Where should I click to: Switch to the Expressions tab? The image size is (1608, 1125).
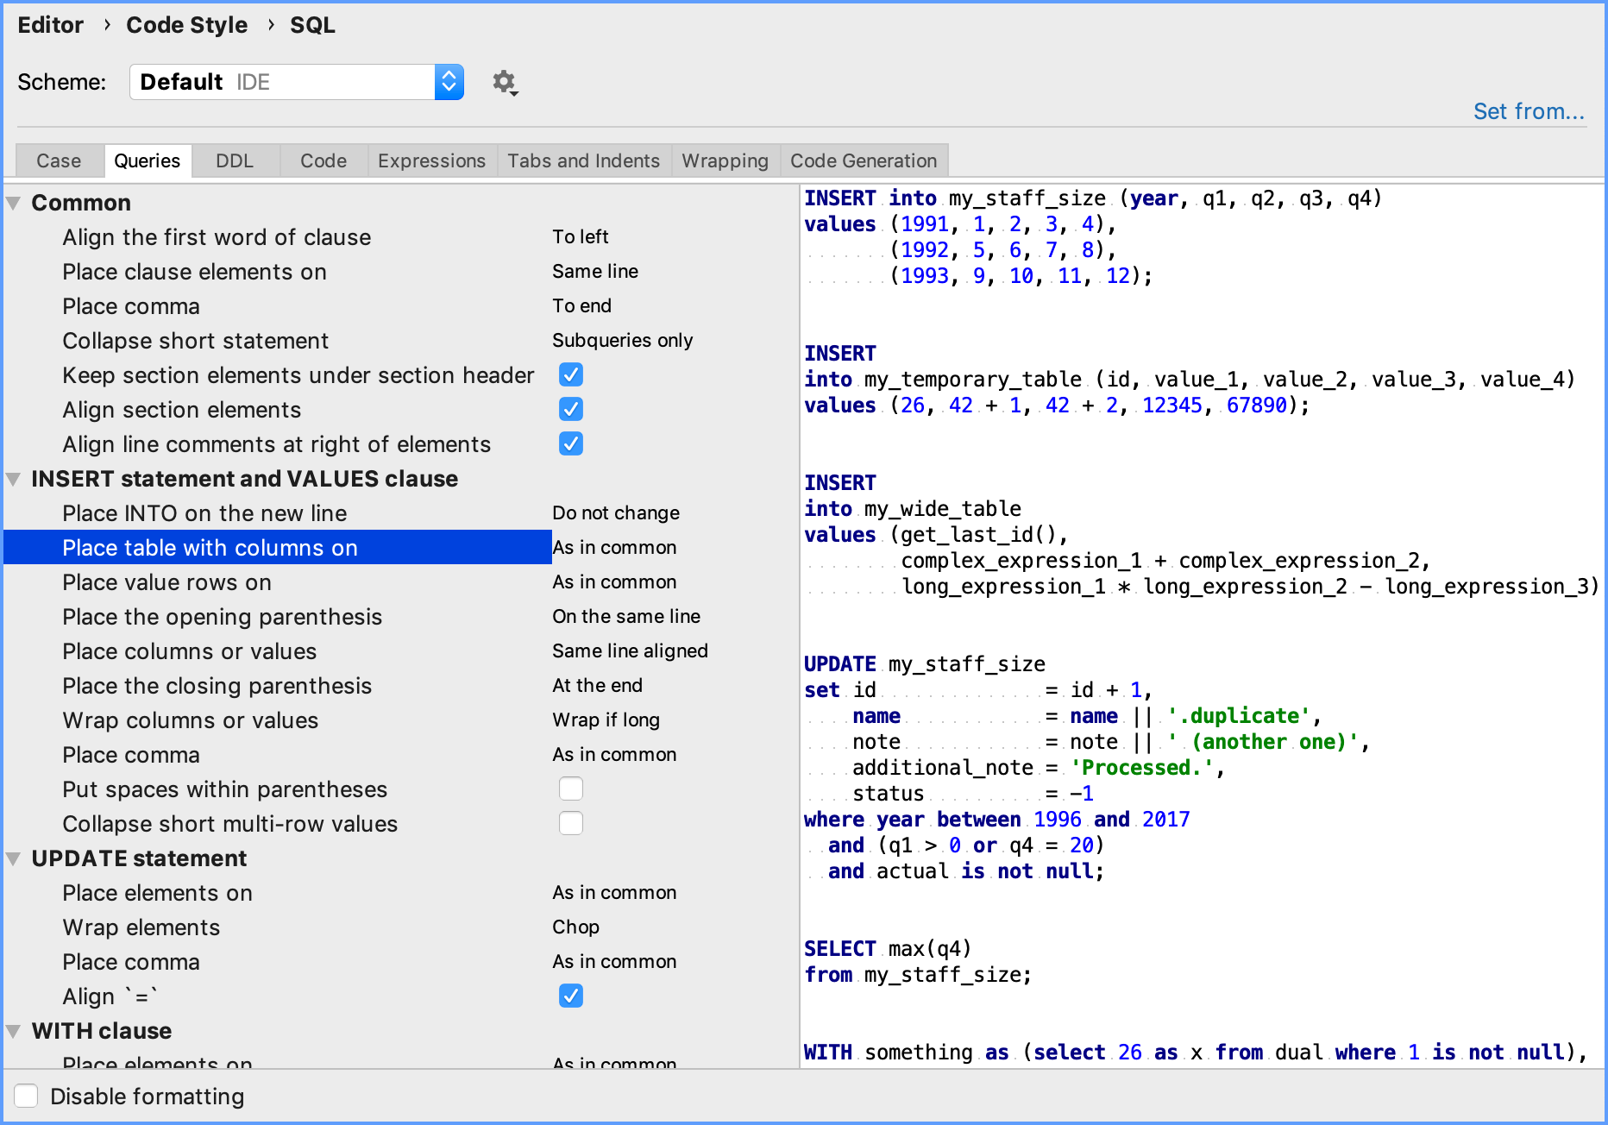(x=431, y=160)
